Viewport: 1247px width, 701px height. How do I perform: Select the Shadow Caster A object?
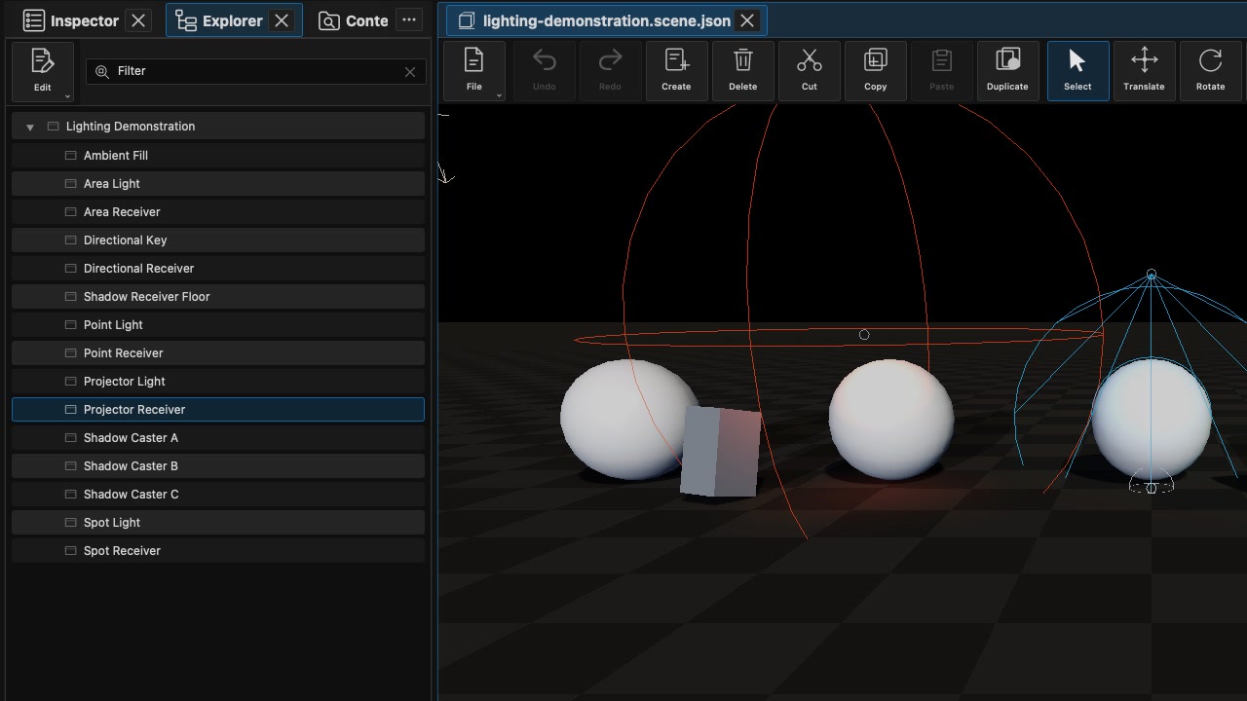point(218,438)
